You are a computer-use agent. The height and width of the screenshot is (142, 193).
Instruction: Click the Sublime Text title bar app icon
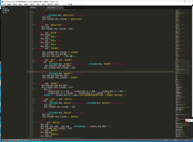point(1,1)
